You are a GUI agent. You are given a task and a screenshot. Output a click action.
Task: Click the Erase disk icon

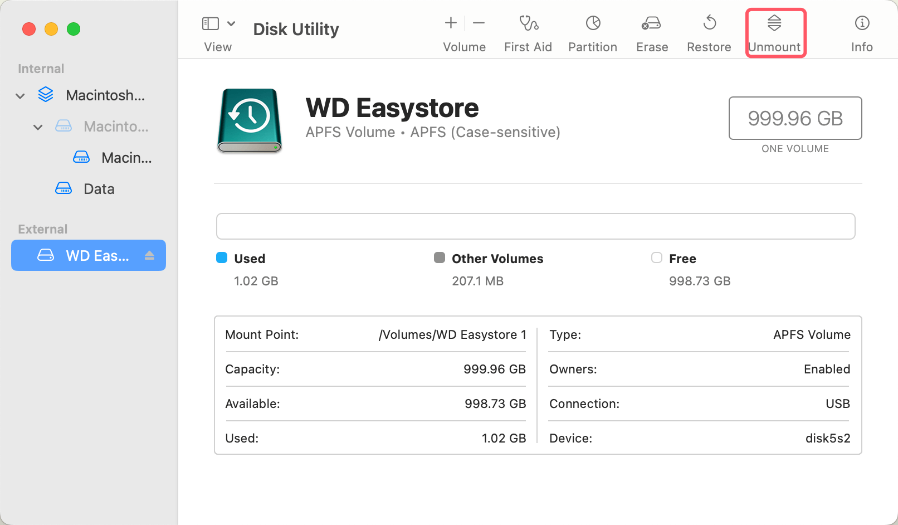tap(651, 23)
